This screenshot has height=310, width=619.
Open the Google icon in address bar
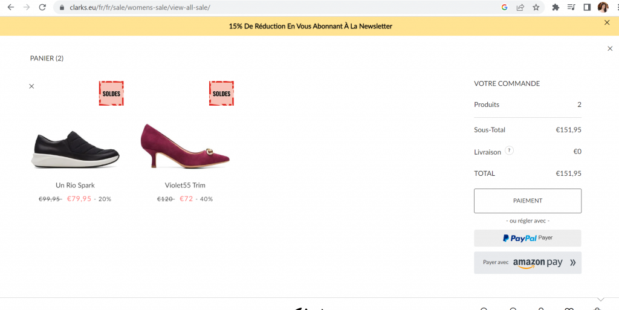(x=504, y=7)
